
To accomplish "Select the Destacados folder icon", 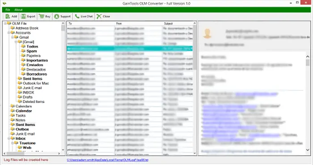I will 23,69.
